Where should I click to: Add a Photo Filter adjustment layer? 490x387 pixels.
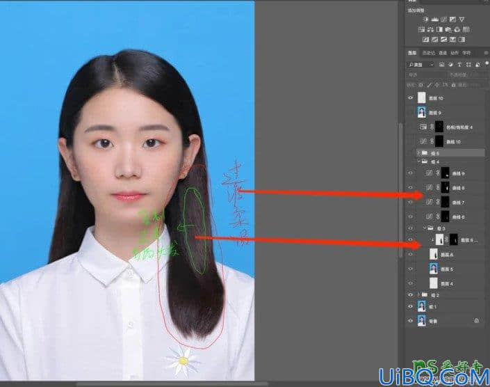(x=448, y=29)
